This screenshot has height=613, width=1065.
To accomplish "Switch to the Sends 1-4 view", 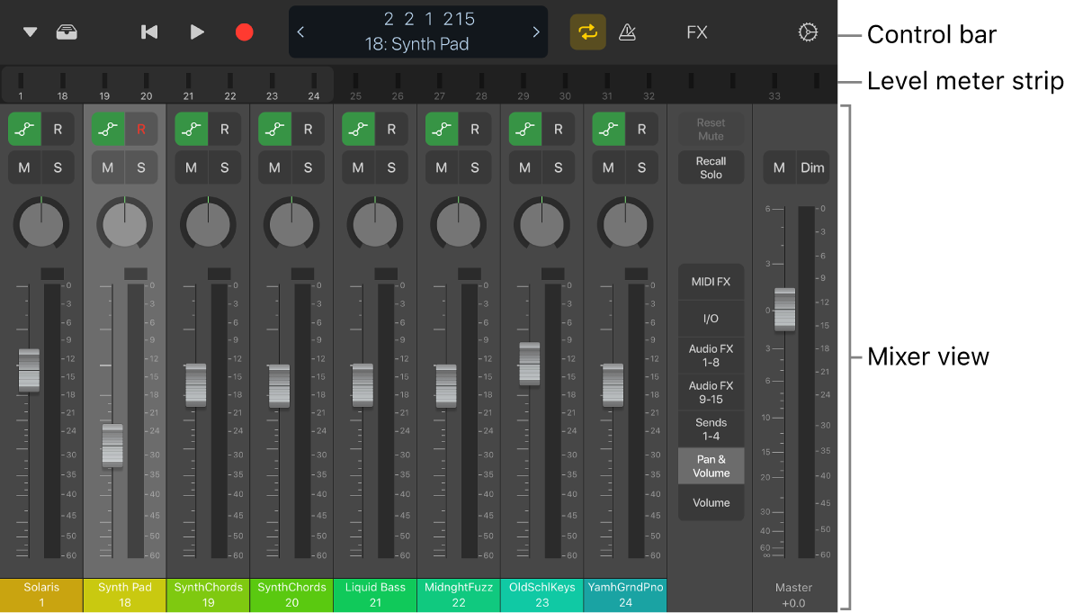I will (x=711, y=428).
